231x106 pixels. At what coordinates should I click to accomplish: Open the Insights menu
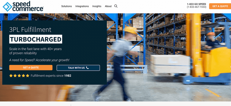click(97, 6)
